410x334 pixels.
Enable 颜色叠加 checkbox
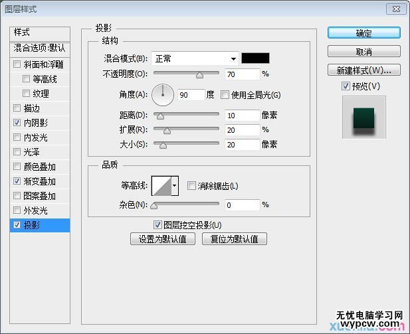[x=17, y=167]
